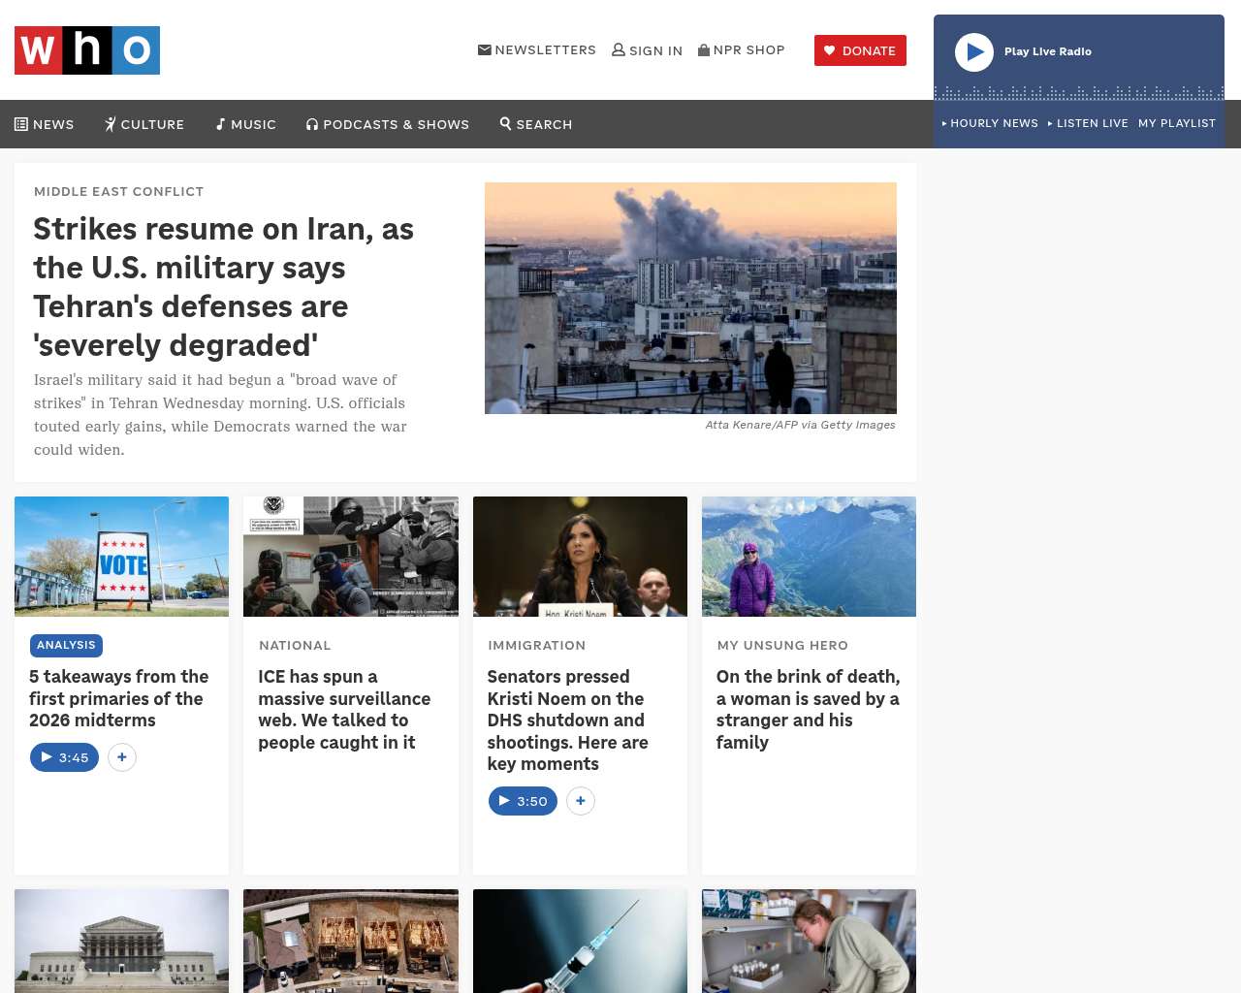Open the National category link
The width and height of the screenshot is (1241, 993).
(x=295, y=645)
